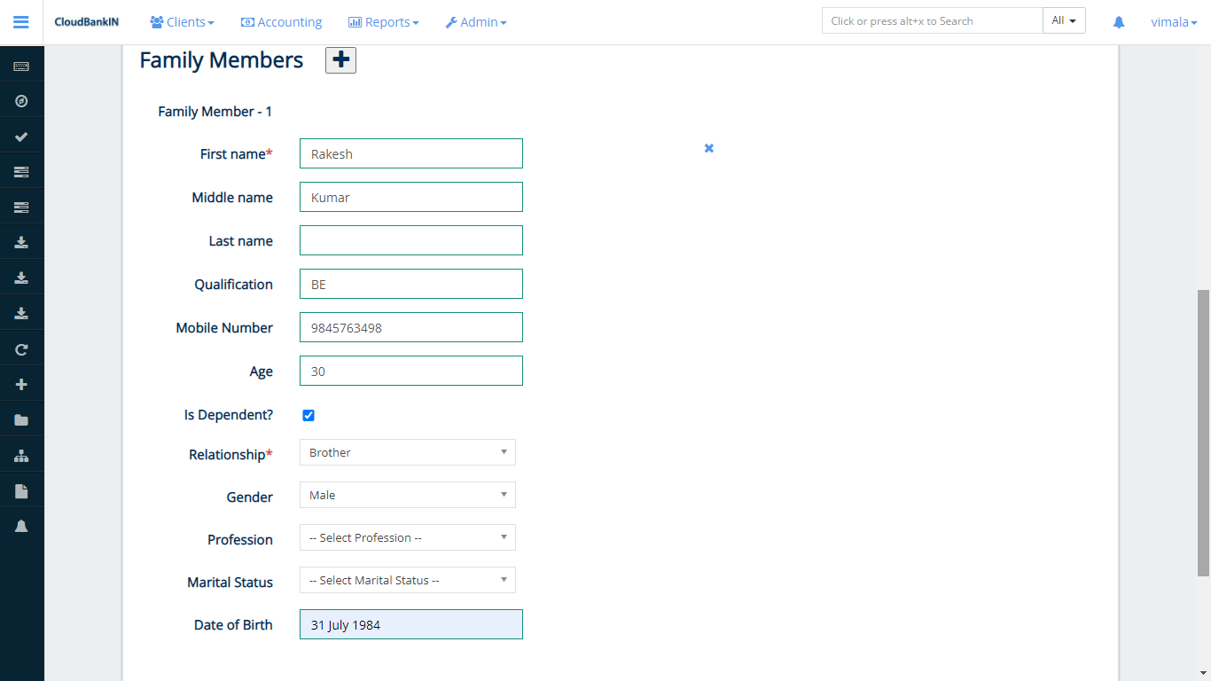Viewport: 1211px width, 681px height.
Task: Click the checkmark approvals icon in sidebar
Action: point(21,135)
